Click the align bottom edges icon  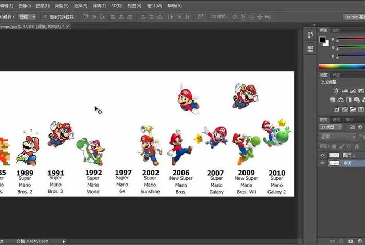point(102,17)
